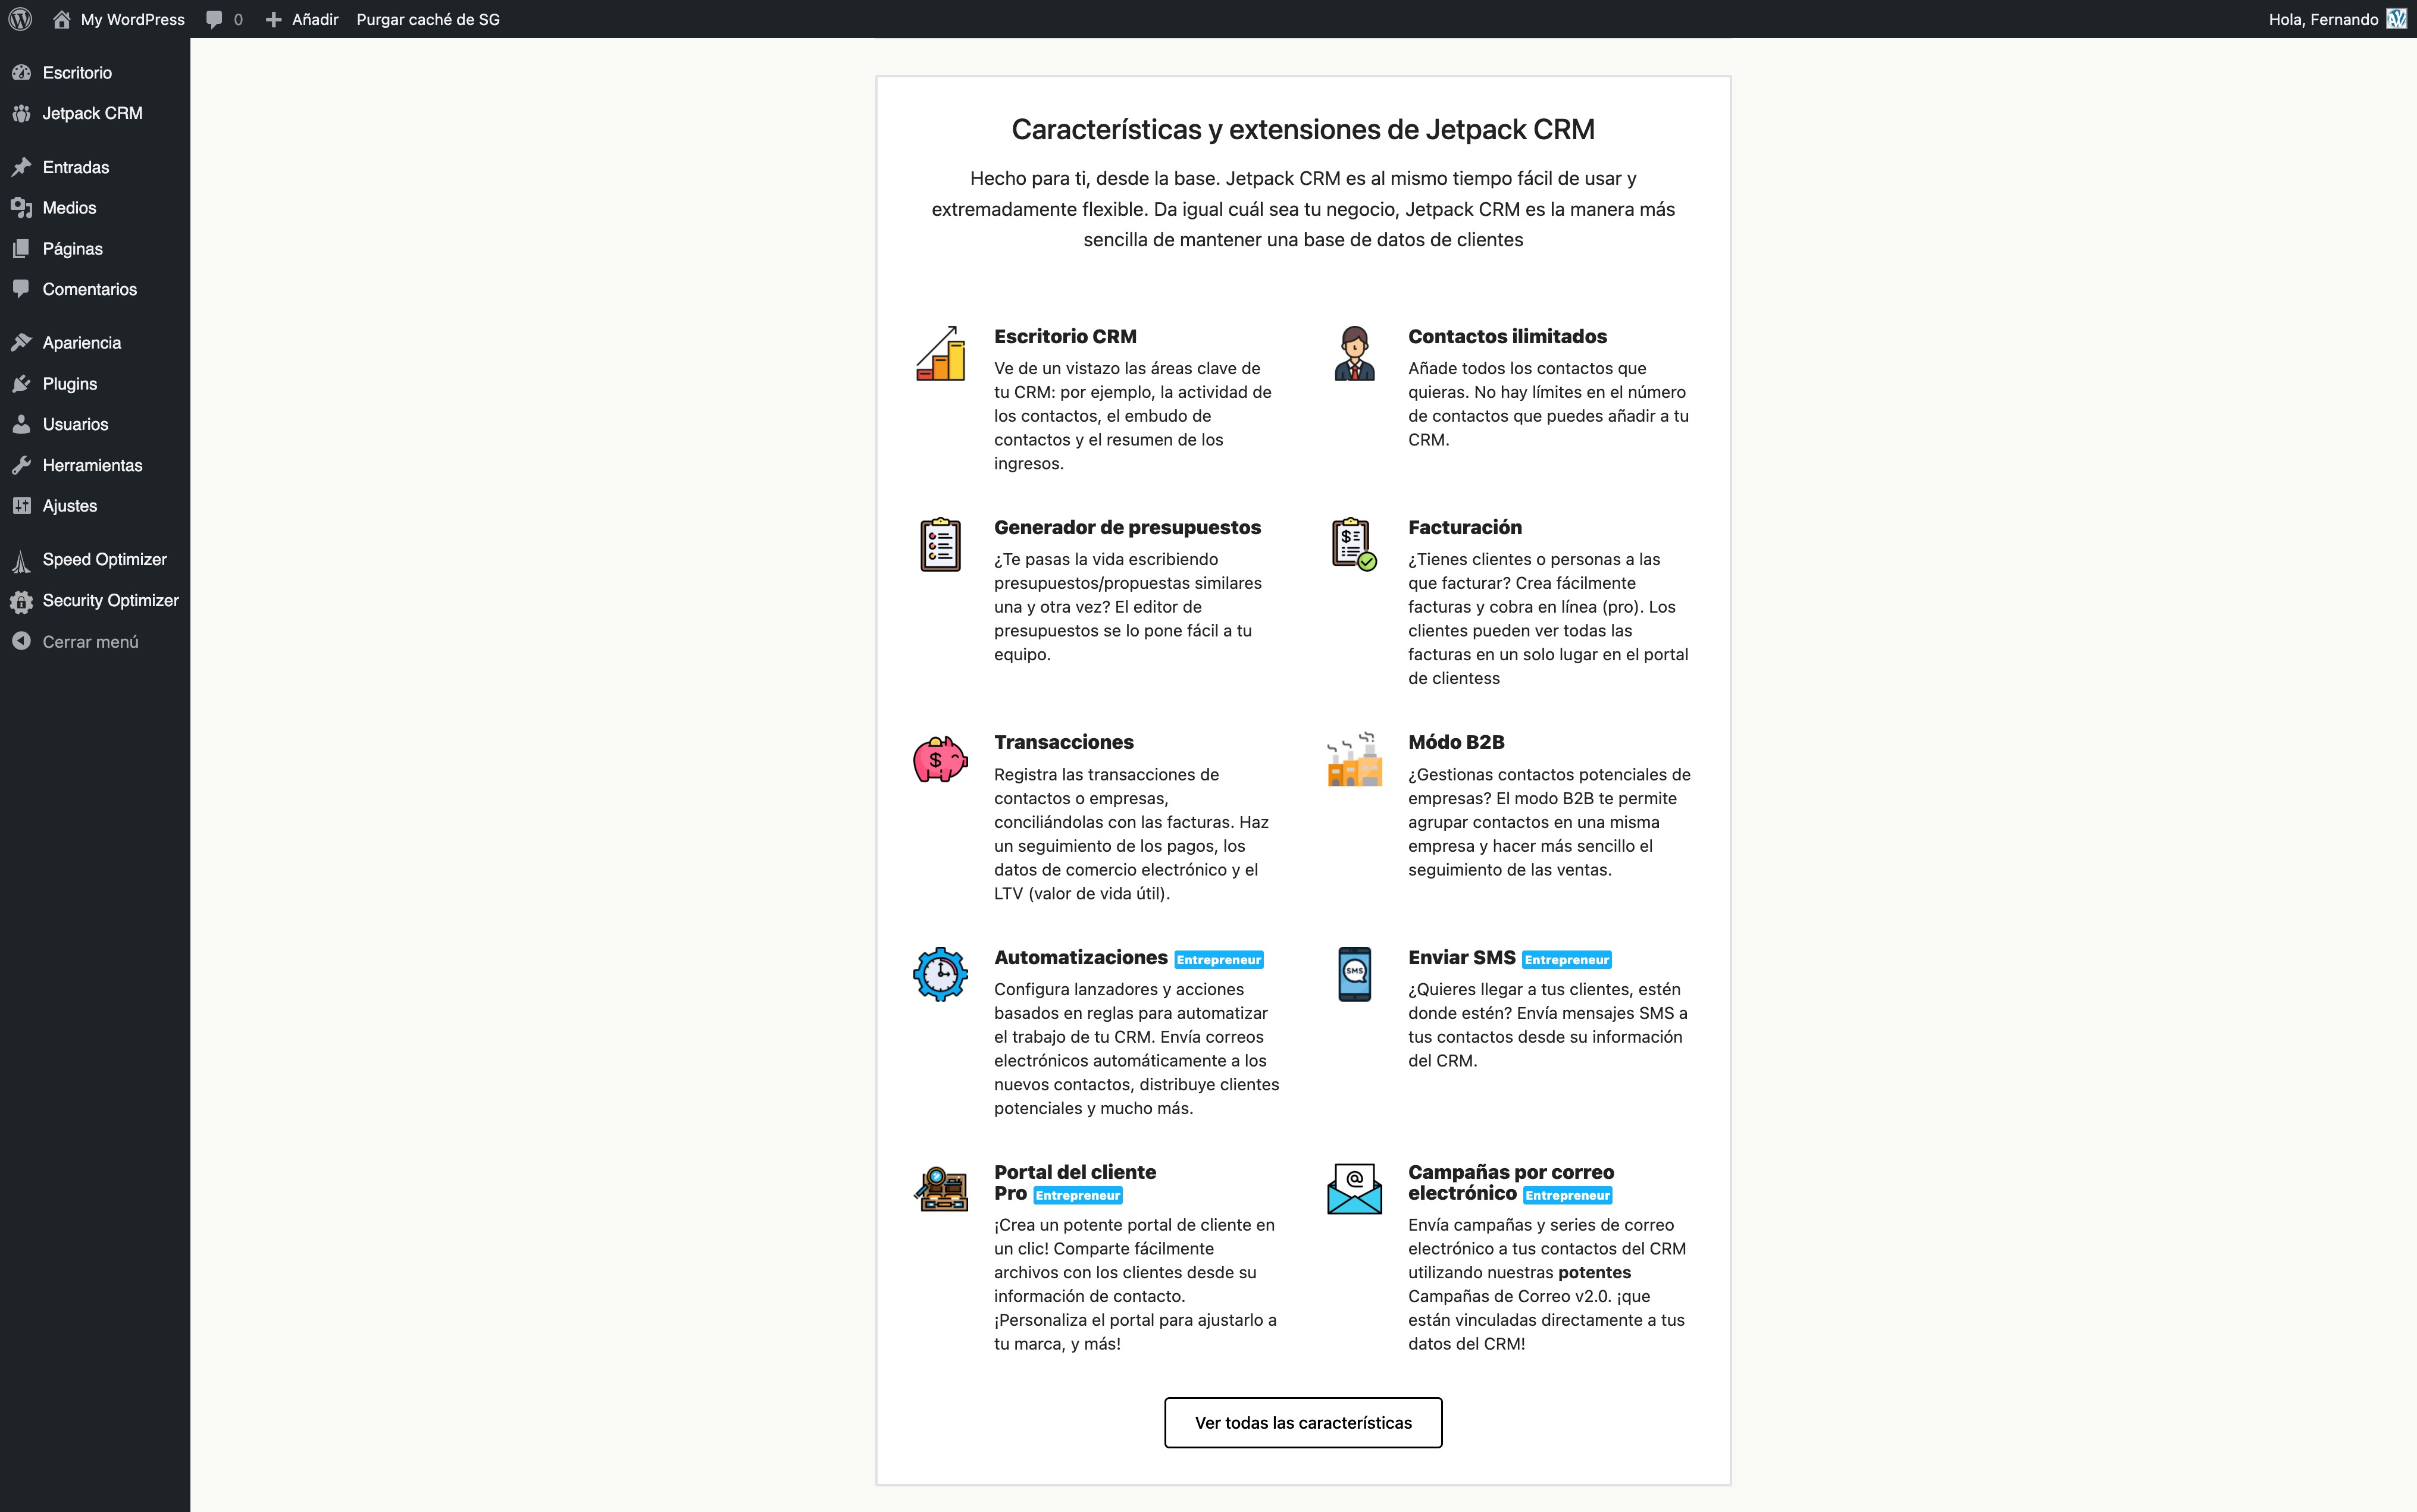Click the Contactos ilimitados heading
This screenshot has width=2417, height=1512.
point(1508,336)
